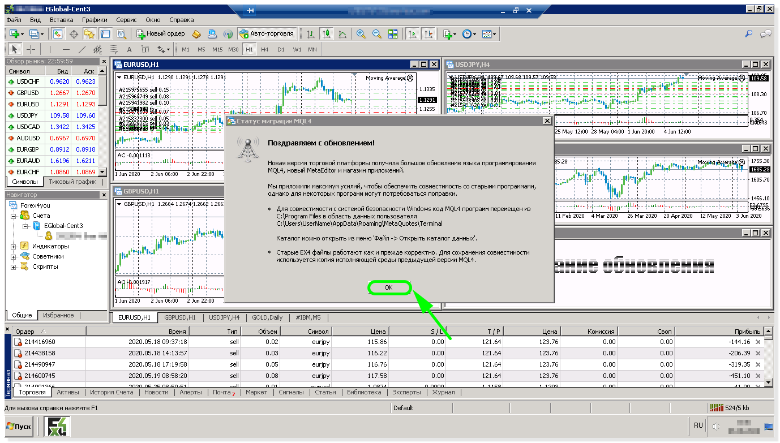This screenshot has height=443, width=780.
Task: Expand the Скрипты tree node
Action: (14, 267)
